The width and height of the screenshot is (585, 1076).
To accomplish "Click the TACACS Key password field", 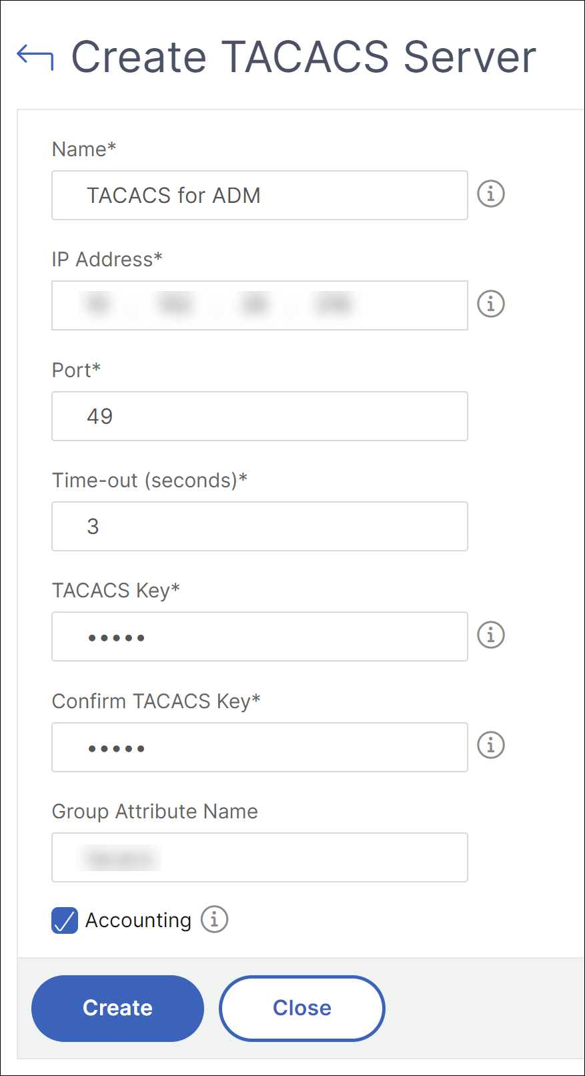I will (259, 636).
